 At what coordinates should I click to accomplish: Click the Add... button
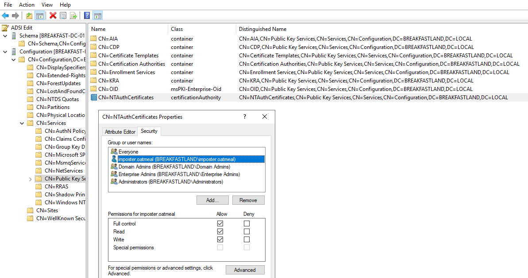[212, 200]
